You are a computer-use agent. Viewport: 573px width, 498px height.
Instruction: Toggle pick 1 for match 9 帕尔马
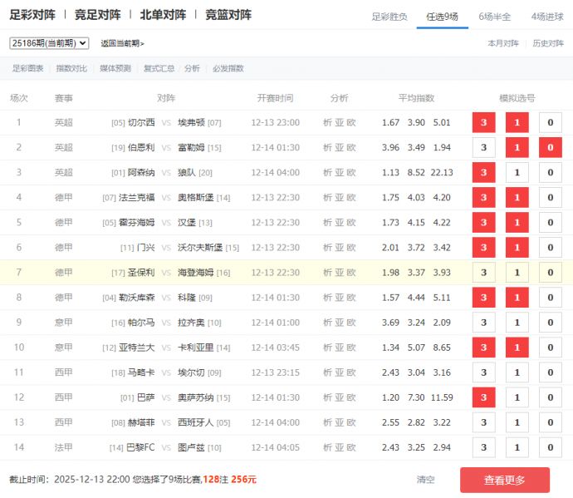point(517,323)
